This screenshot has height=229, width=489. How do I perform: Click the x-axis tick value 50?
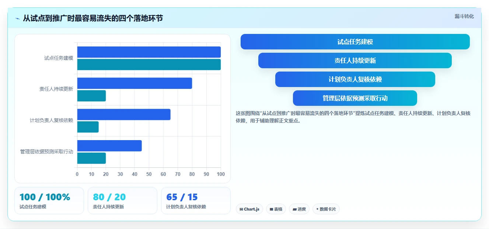(x=149, y=174)
